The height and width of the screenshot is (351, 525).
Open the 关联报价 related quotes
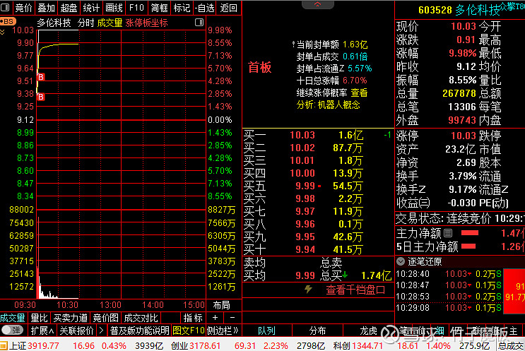[x=77, y=331]
